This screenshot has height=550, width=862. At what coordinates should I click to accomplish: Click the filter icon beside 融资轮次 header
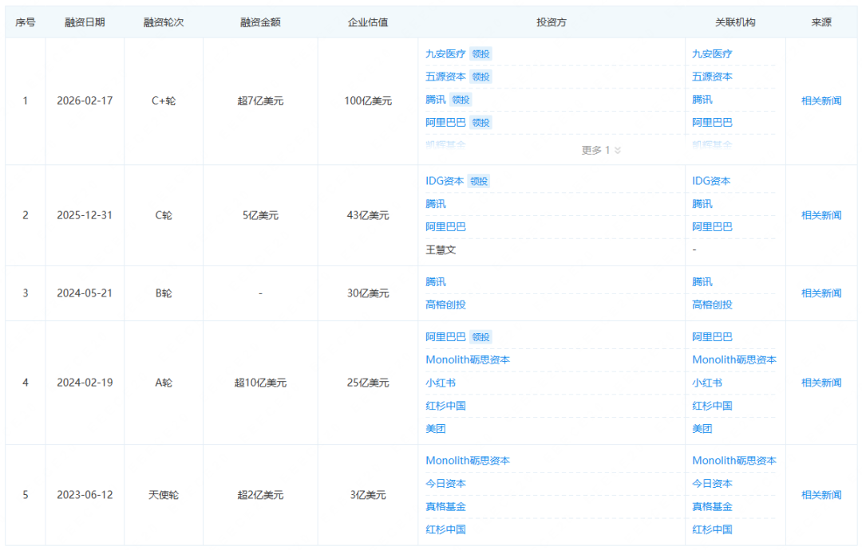190,22
